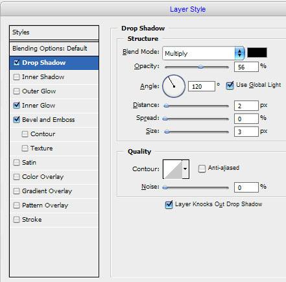Enable the Inner Shadow checkbox
This screenshot has height=282, width=286.
click(x=16, y=77)
